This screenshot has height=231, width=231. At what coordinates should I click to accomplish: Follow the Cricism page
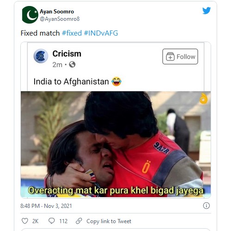click(x=180, y=56)
